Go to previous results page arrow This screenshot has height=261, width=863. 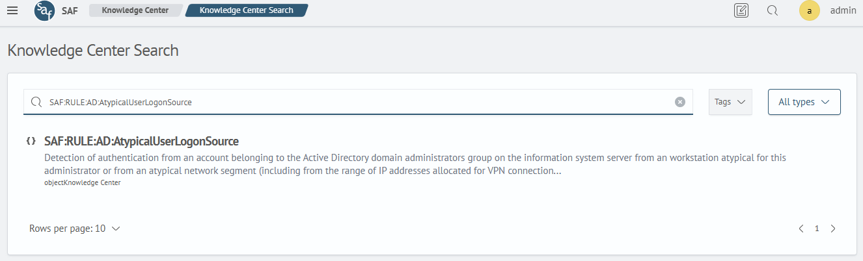pos(801,229)
